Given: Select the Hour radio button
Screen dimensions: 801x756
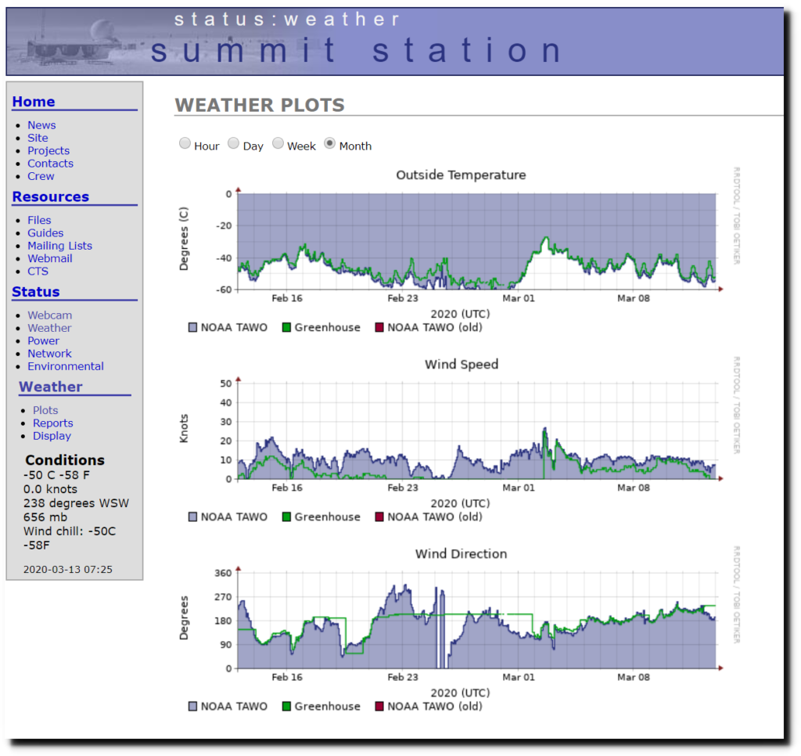Looking at the screenshot, I should (185, 143).
